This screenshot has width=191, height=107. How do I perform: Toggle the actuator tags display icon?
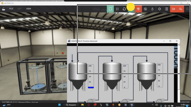pos(180,9)
